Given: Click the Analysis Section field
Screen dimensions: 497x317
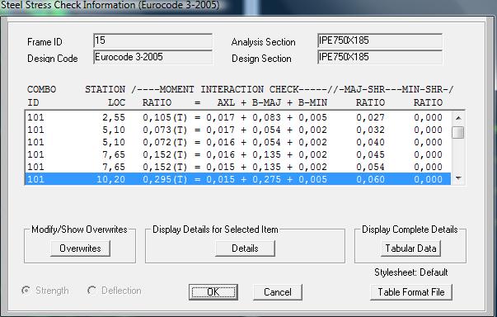Looking at the screenshot, I should tap(380, 41).
